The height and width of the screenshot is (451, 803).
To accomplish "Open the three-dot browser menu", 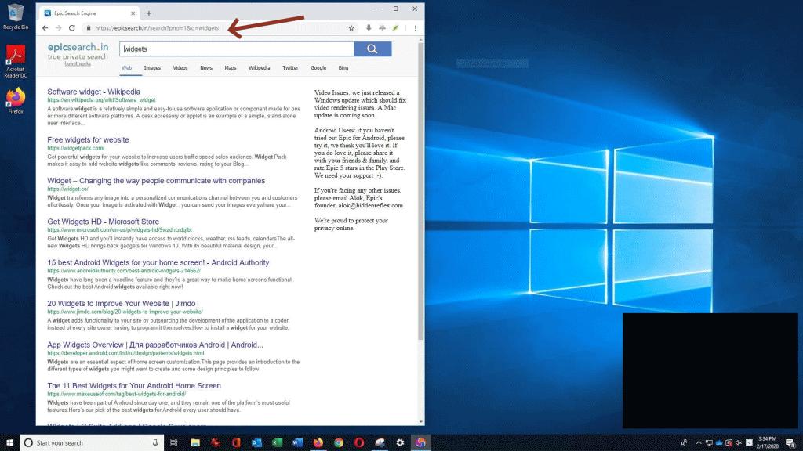I will click(x=416, y=28).
